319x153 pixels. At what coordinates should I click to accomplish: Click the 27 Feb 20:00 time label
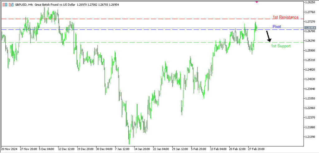(256, 149)
